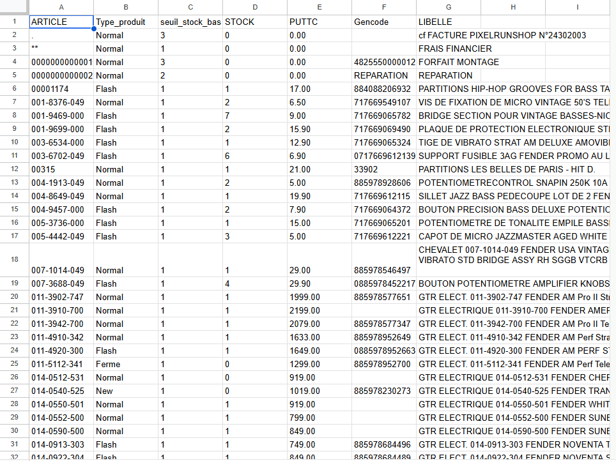Select the barcode cell 884088206932

coord(383,89)
